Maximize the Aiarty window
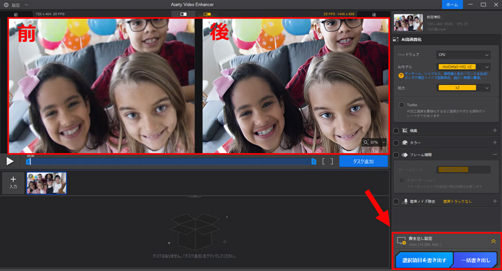The image size is (502, 271). 484,5
